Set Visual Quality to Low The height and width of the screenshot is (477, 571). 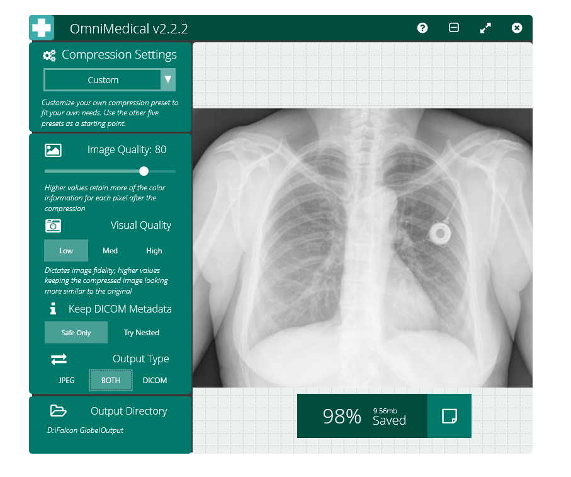point(66,251)
